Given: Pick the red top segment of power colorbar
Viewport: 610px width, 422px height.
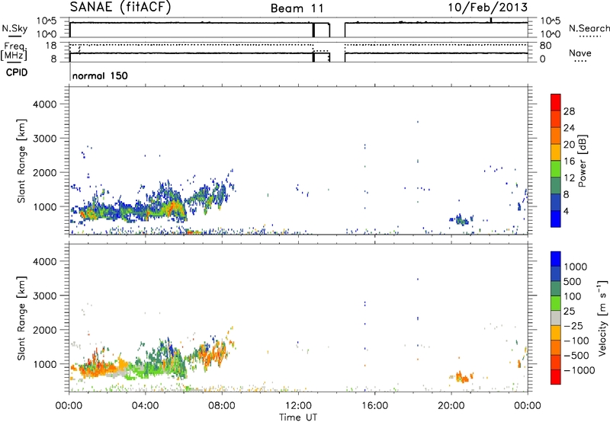Looking at the screenshot, I should (x=556, y=102).
